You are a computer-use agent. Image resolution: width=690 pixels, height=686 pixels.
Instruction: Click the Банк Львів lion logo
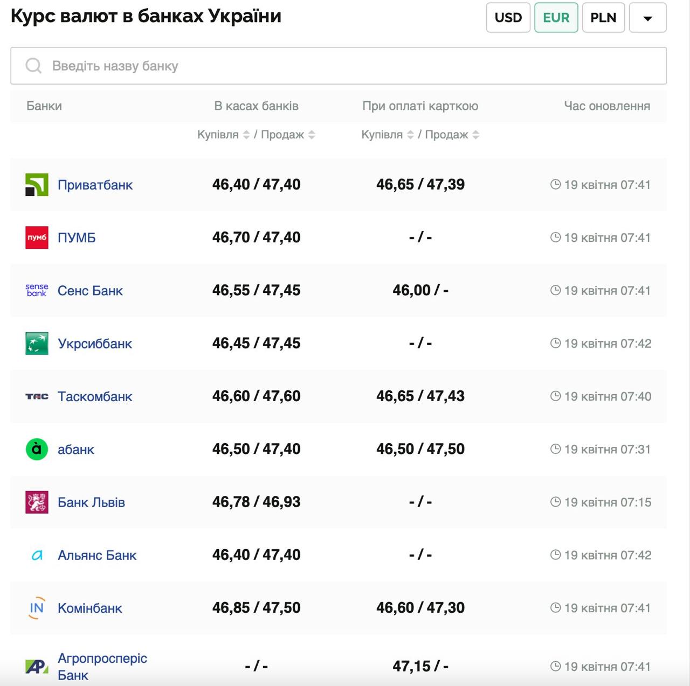coord(37,502)
